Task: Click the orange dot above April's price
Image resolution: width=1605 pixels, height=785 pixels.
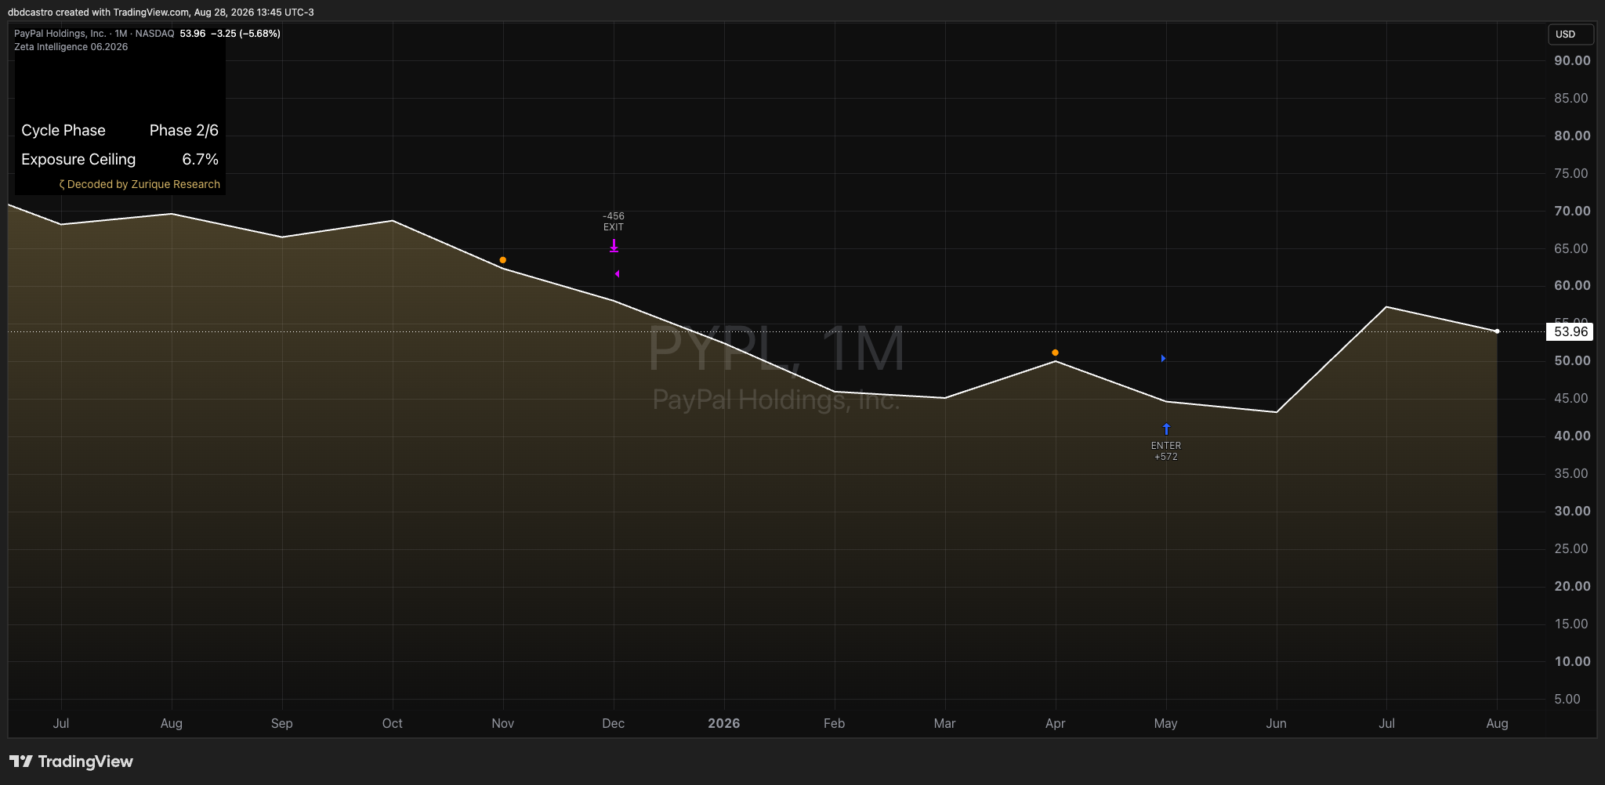Action: pyautogui.click(x=1055, y=353)
